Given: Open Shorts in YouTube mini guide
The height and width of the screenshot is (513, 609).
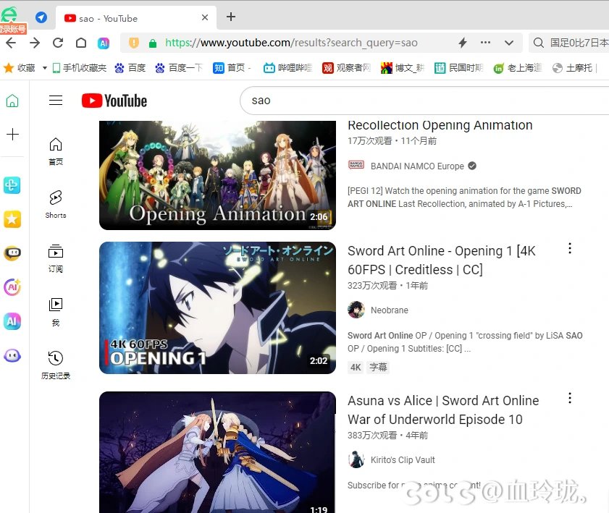Looking at the screenshot, I should pos(56,205).
